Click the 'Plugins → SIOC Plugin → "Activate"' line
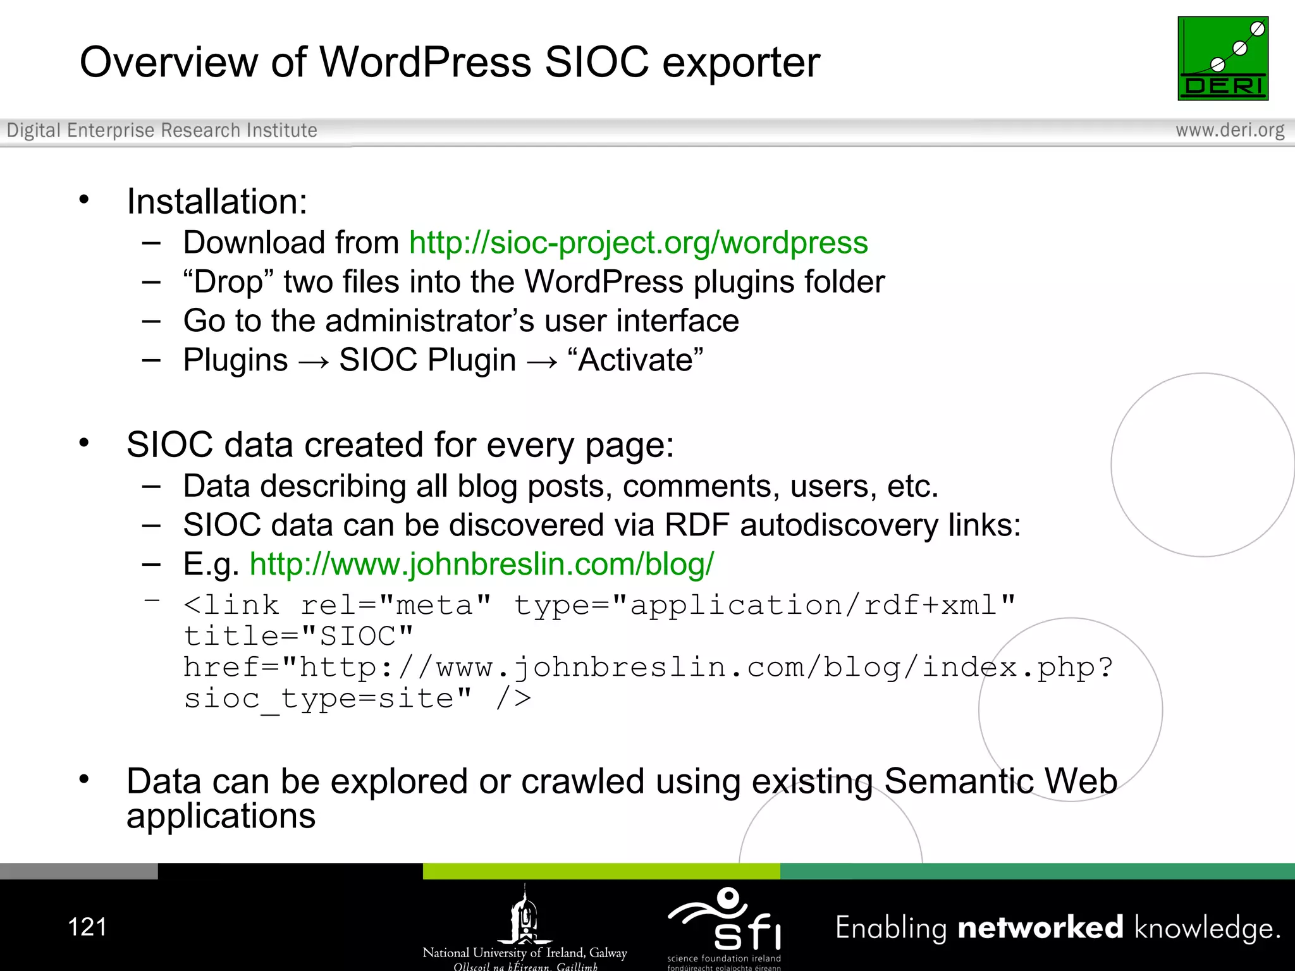This screenshot has width=1295, height=971. tap(443, 360)
